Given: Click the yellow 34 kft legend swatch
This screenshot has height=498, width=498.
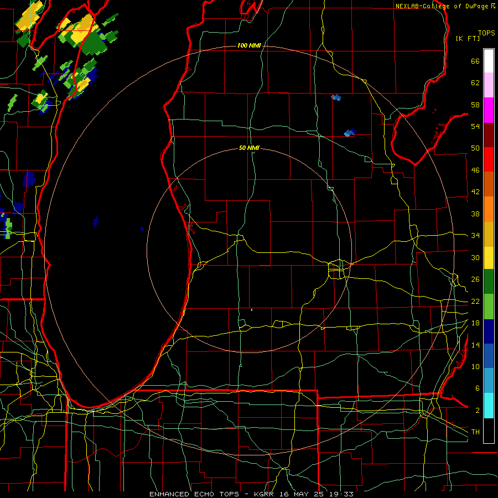Looking at the screenshot, I should [489, 258].
